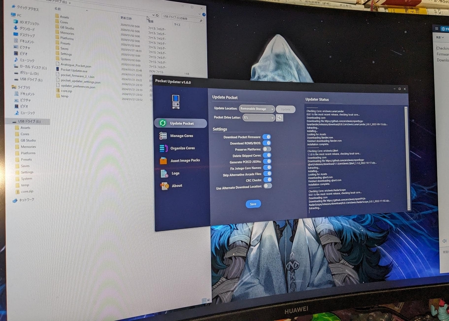Screen dimensions: 449x321
Task: Toggle Delete Skipped Cores switch
Action: pos(267,155)
